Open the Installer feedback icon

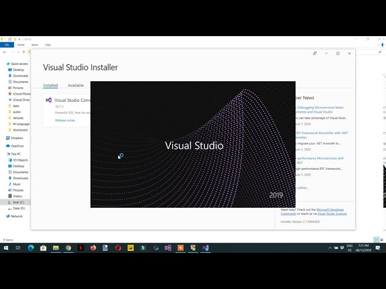point(315,54)
